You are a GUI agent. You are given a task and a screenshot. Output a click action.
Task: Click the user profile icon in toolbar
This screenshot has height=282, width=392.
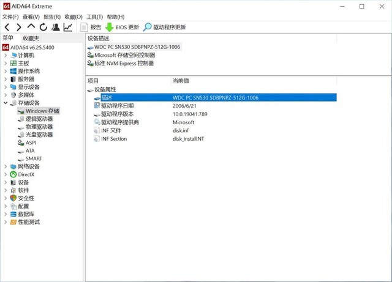pos(56,27)
